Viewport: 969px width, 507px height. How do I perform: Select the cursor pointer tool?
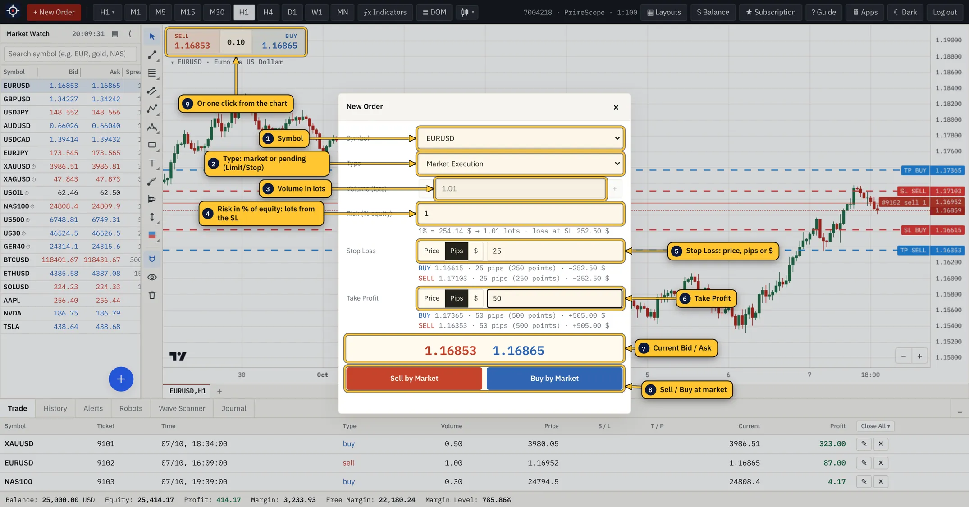152,37
